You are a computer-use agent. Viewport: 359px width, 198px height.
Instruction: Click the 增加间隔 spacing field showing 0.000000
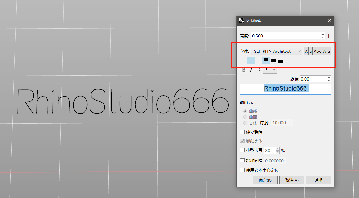(x=275, y=161)
